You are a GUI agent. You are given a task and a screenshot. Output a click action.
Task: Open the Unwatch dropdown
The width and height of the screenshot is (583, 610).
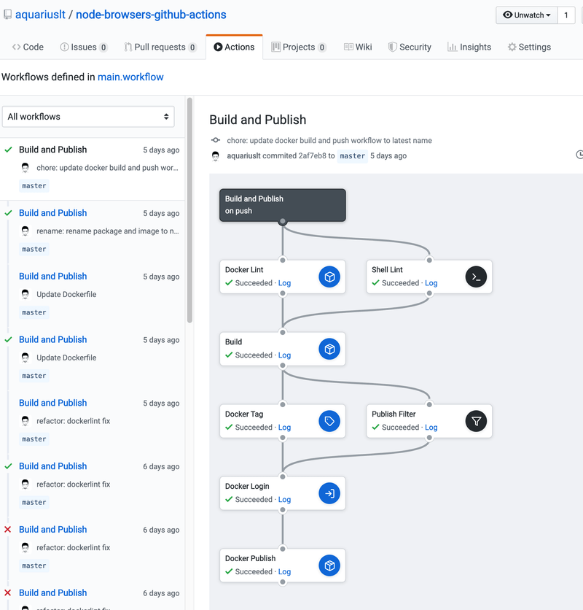click(527, 15)
